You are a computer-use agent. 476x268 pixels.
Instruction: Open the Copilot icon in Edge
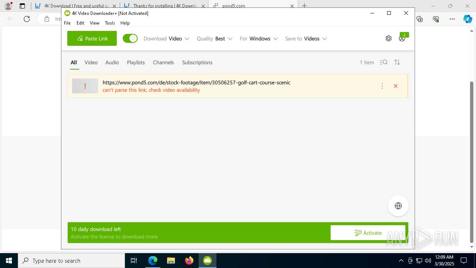[x=468, y=19]
